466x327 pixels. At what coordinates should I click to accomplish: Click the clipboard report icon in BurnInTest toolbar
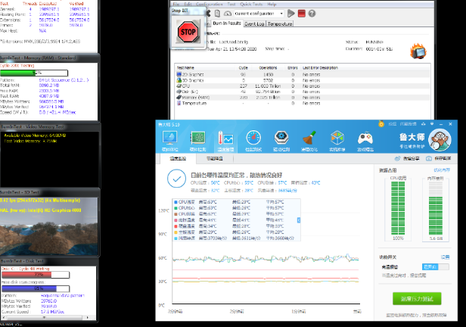click(217, 14)
